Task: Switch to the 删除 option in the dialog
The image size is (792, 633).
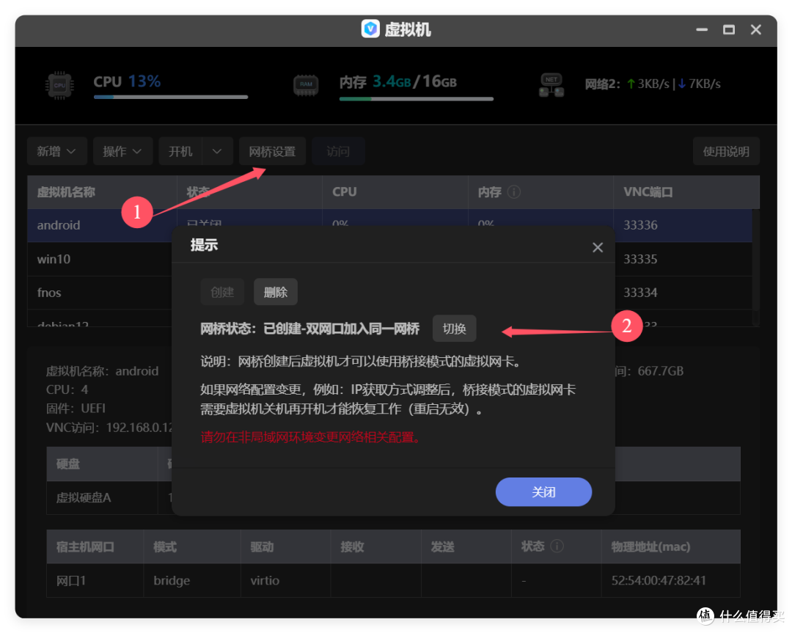Action: [275, 291]
